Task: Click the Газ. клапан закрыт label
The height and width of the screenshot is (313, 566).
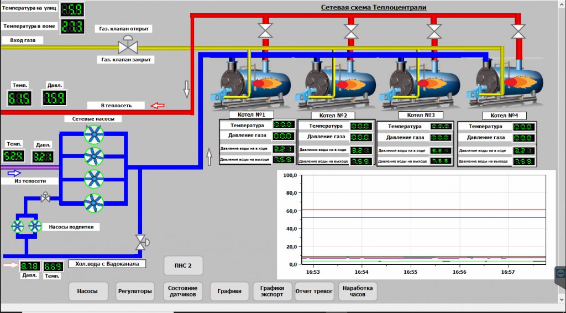Action: 125,60
